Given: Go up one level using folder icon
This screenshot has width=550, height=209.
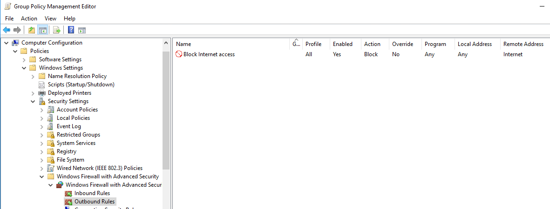Looking at the screenshot, I should (x=32, y=30).
